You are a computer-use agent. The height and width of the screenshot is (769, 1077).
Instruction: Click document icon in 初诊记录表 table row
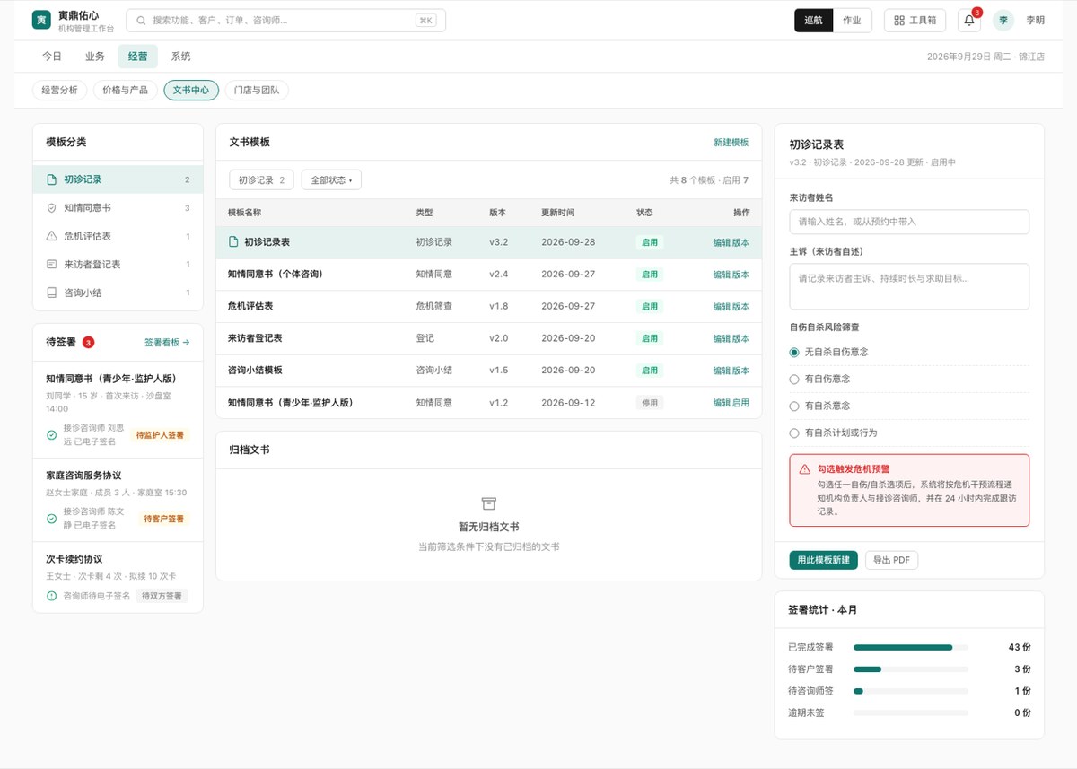click(x=233, y=242)
